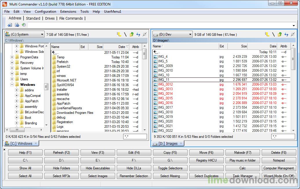The width and height of the screenshot is (300, 189).
Task: Open the UserMenu1 menu
Action: pyautogui.click(x=113, y=12)
